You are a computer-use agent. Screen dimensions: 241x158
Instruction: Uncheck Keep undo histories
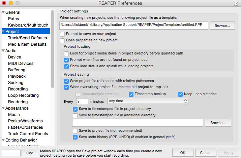[180, 94]
